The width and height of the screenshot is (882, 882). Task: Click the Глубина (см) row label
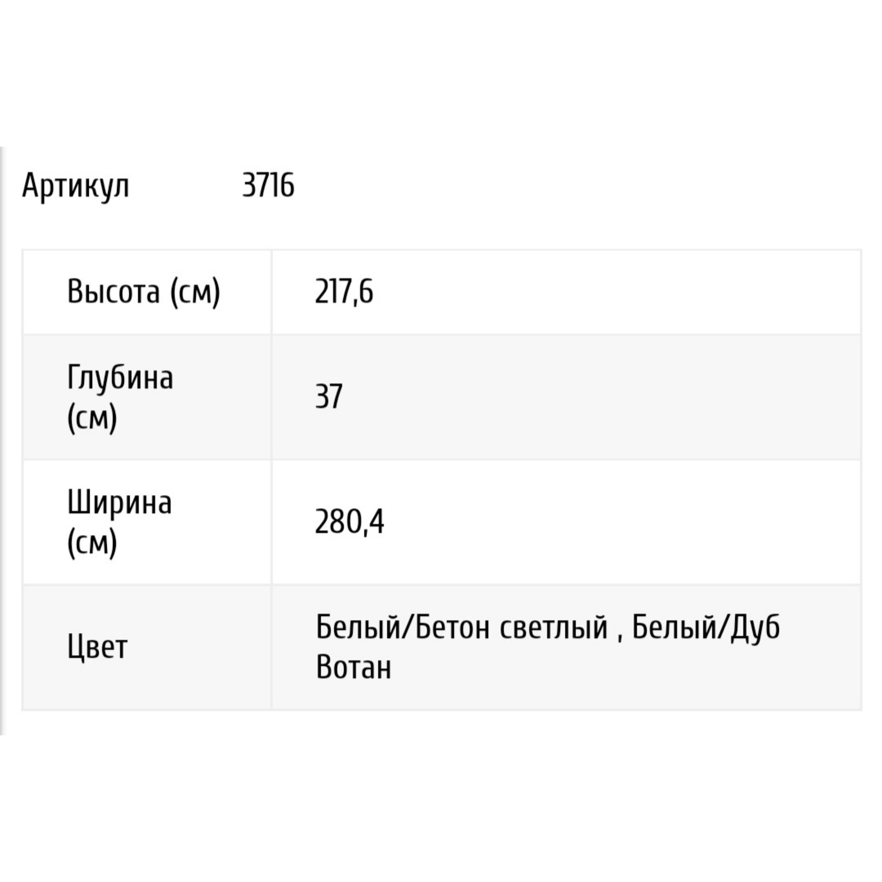(x=120, y=397)
